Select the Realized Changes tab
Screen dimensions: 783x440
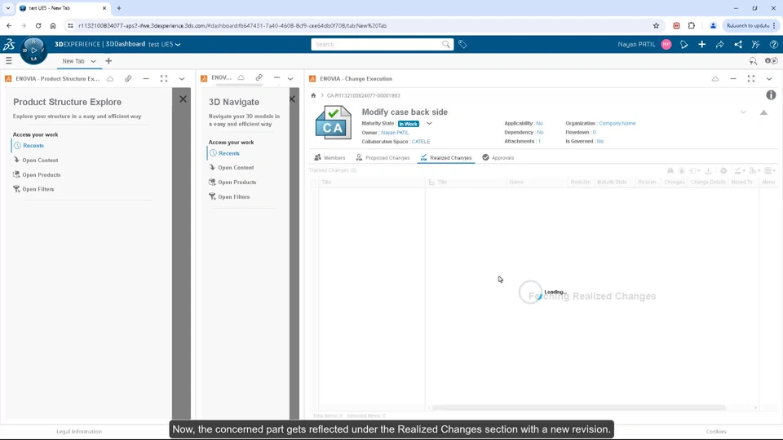(446, 157)
